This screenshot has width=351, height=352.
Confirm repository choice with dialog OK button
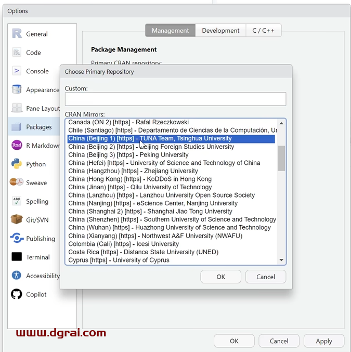[x=221, y=277]
